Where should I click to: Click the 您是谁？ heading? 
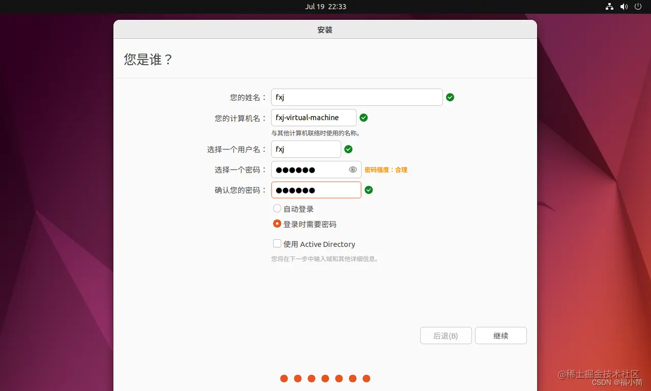click(149, 60)
